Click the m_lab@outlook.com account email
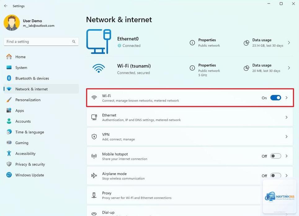This screenshot has width=299, height=216. point(39,25)
